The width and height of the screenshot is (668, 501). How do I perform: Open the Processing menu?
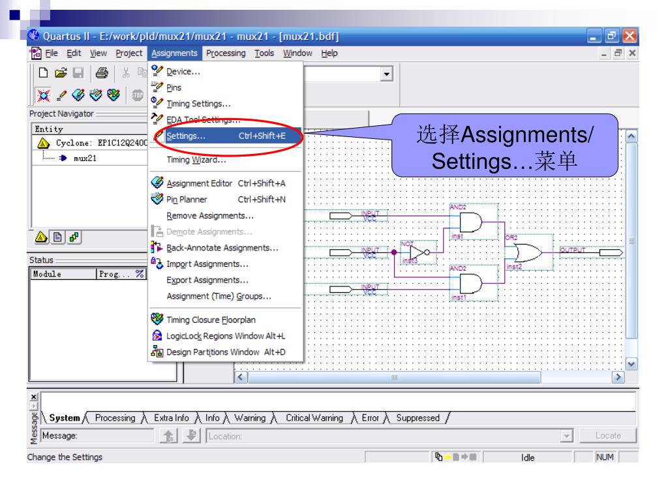(x=226, y=53)
